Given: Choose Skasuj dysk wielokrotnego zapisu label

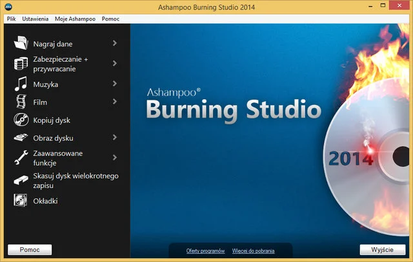Looking at the screenshot, I should tap(76, 180).
